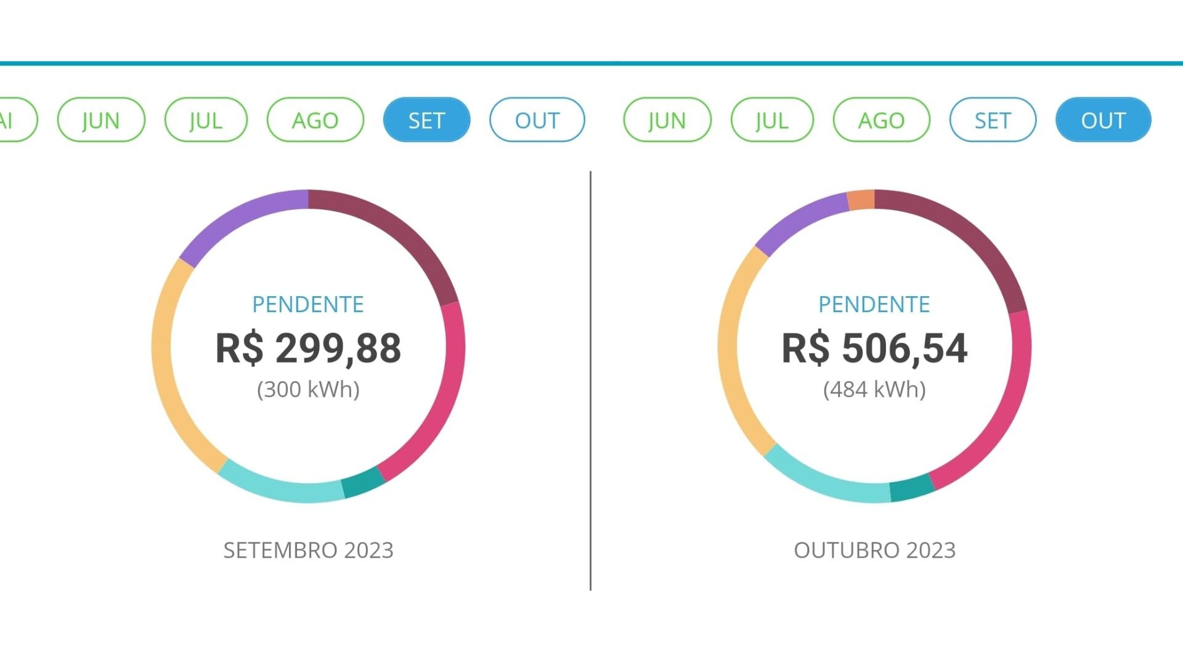Switch left chart to AGO month

315,120
